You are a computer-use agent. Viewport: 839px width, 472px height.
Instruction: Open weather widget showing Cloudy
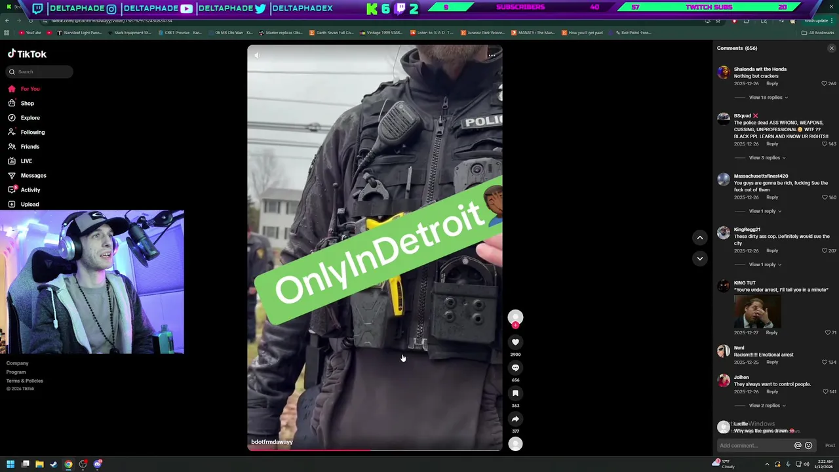pos(724,464)
